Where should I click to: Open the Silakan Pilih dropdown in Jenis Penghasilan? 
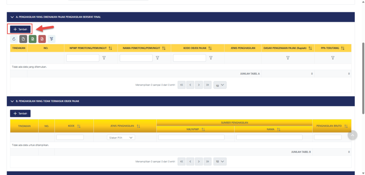pyautogui.click(x=121, y=137)
